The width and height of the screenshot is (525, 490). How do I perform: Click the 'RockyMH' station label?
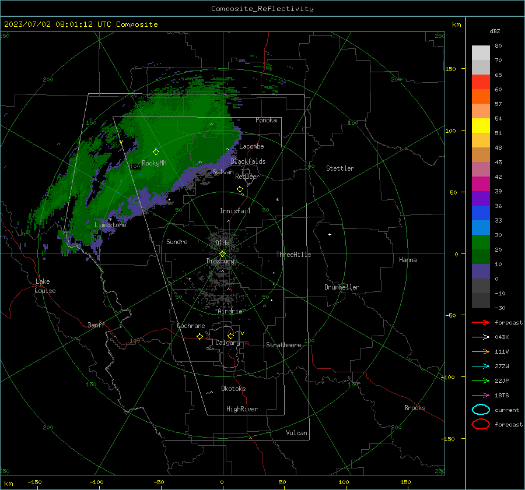click(x=154, y=163)
